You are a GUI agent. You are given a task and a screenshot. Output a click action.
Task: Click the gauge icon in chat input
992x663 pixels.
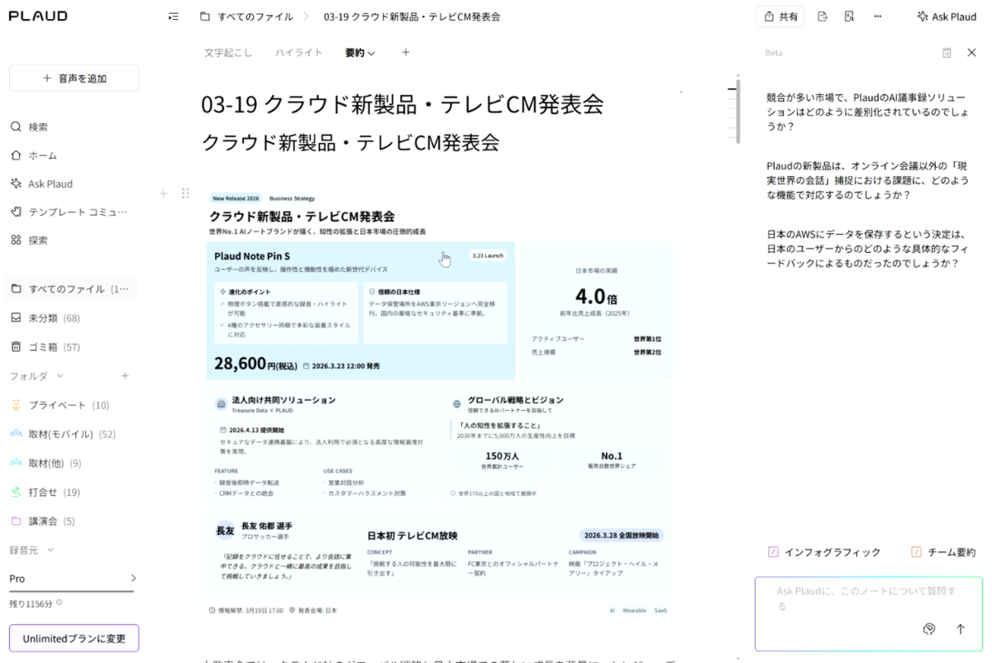(928, 629)
